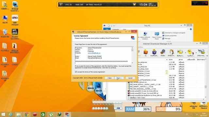Viewport: 209px width, 117px height.
Task: Click the 374.19 KB size cell
Action: coord(172,89)
